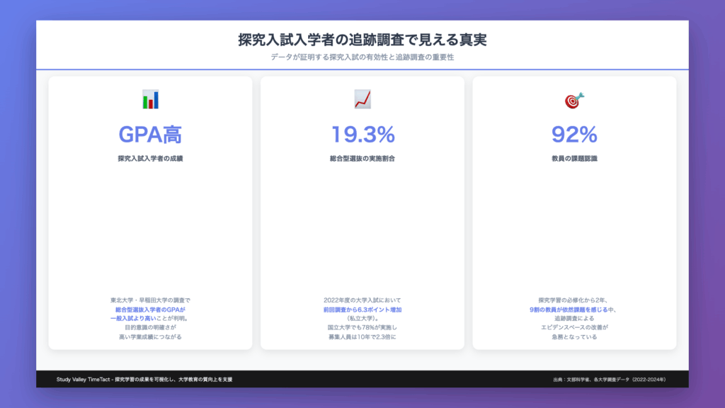Click the 2022年度の大学入試において line
725x408 pixels.
[362, 300]
